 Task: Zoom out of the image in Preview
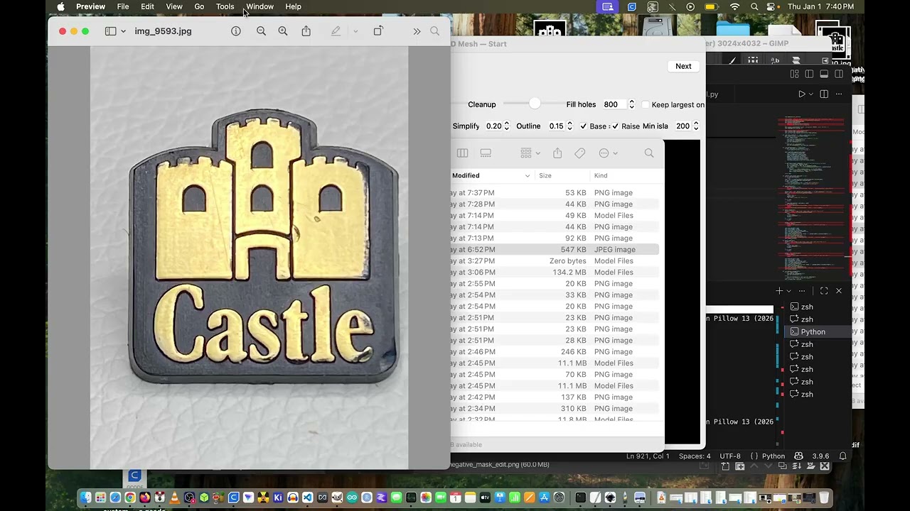pyautogui.click(x=261, y=31)
